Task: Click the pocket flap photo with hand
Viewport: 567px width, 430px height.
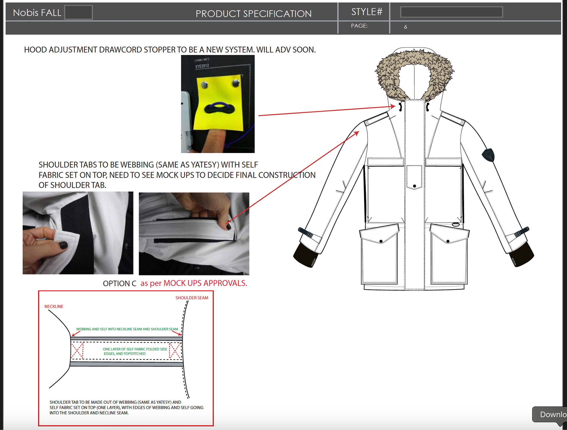Action: click(194, 233)
